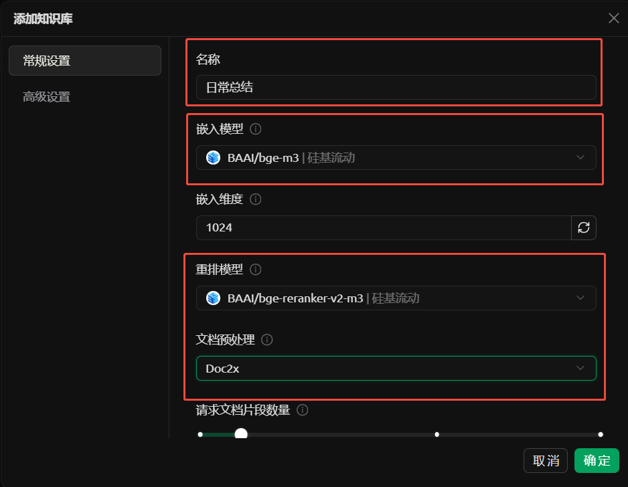Open the 重排模型 bge-reranker-v2-m3 dropdown

coord(396,298)
